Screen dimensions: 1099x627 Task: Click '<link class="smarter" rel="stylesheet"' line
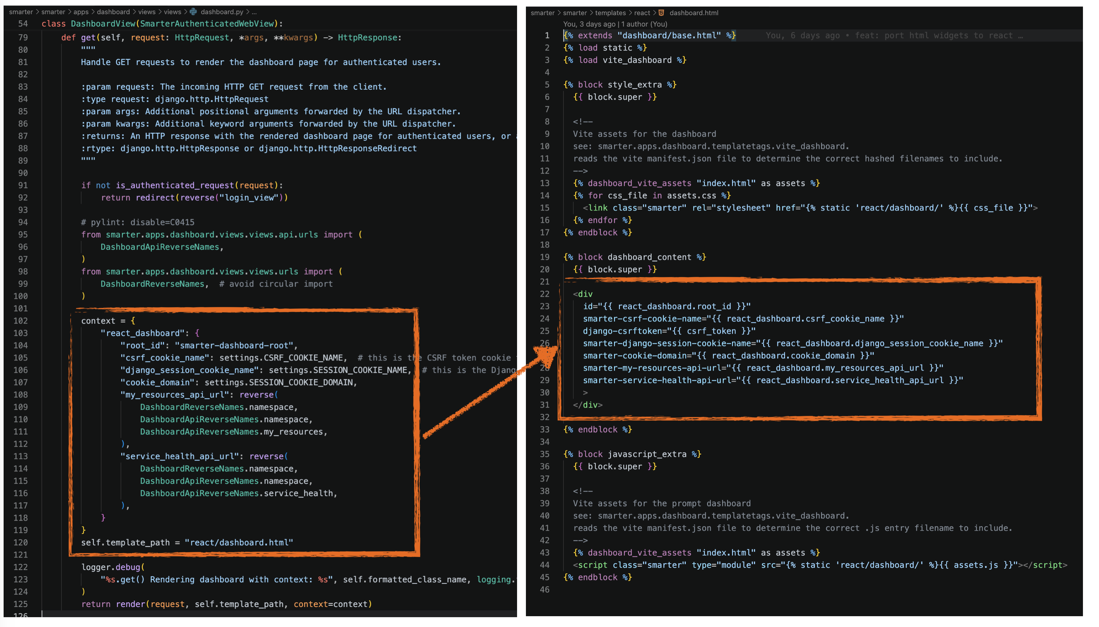810,208
